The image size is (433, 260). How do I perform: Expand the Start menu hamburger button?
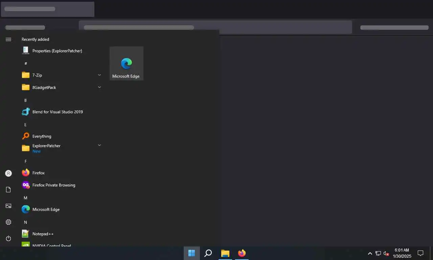click(x=8, y=40)
